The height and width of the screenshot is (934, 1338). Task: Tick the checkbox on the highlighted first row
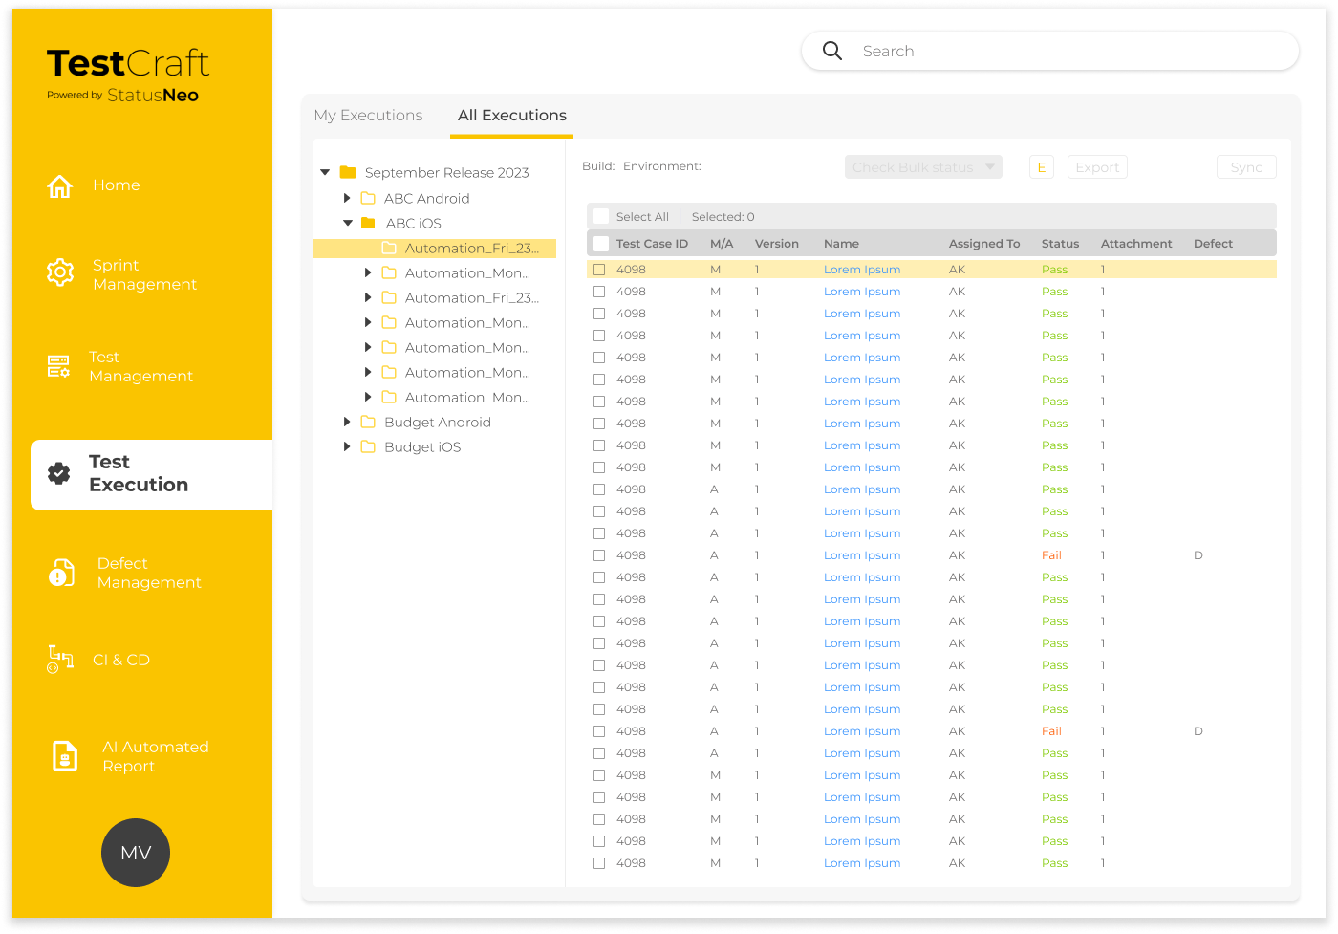point(599,270)
